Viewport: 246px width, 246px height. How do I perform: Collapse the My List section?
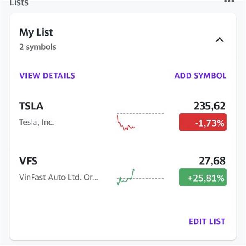(x=220, y=40)
